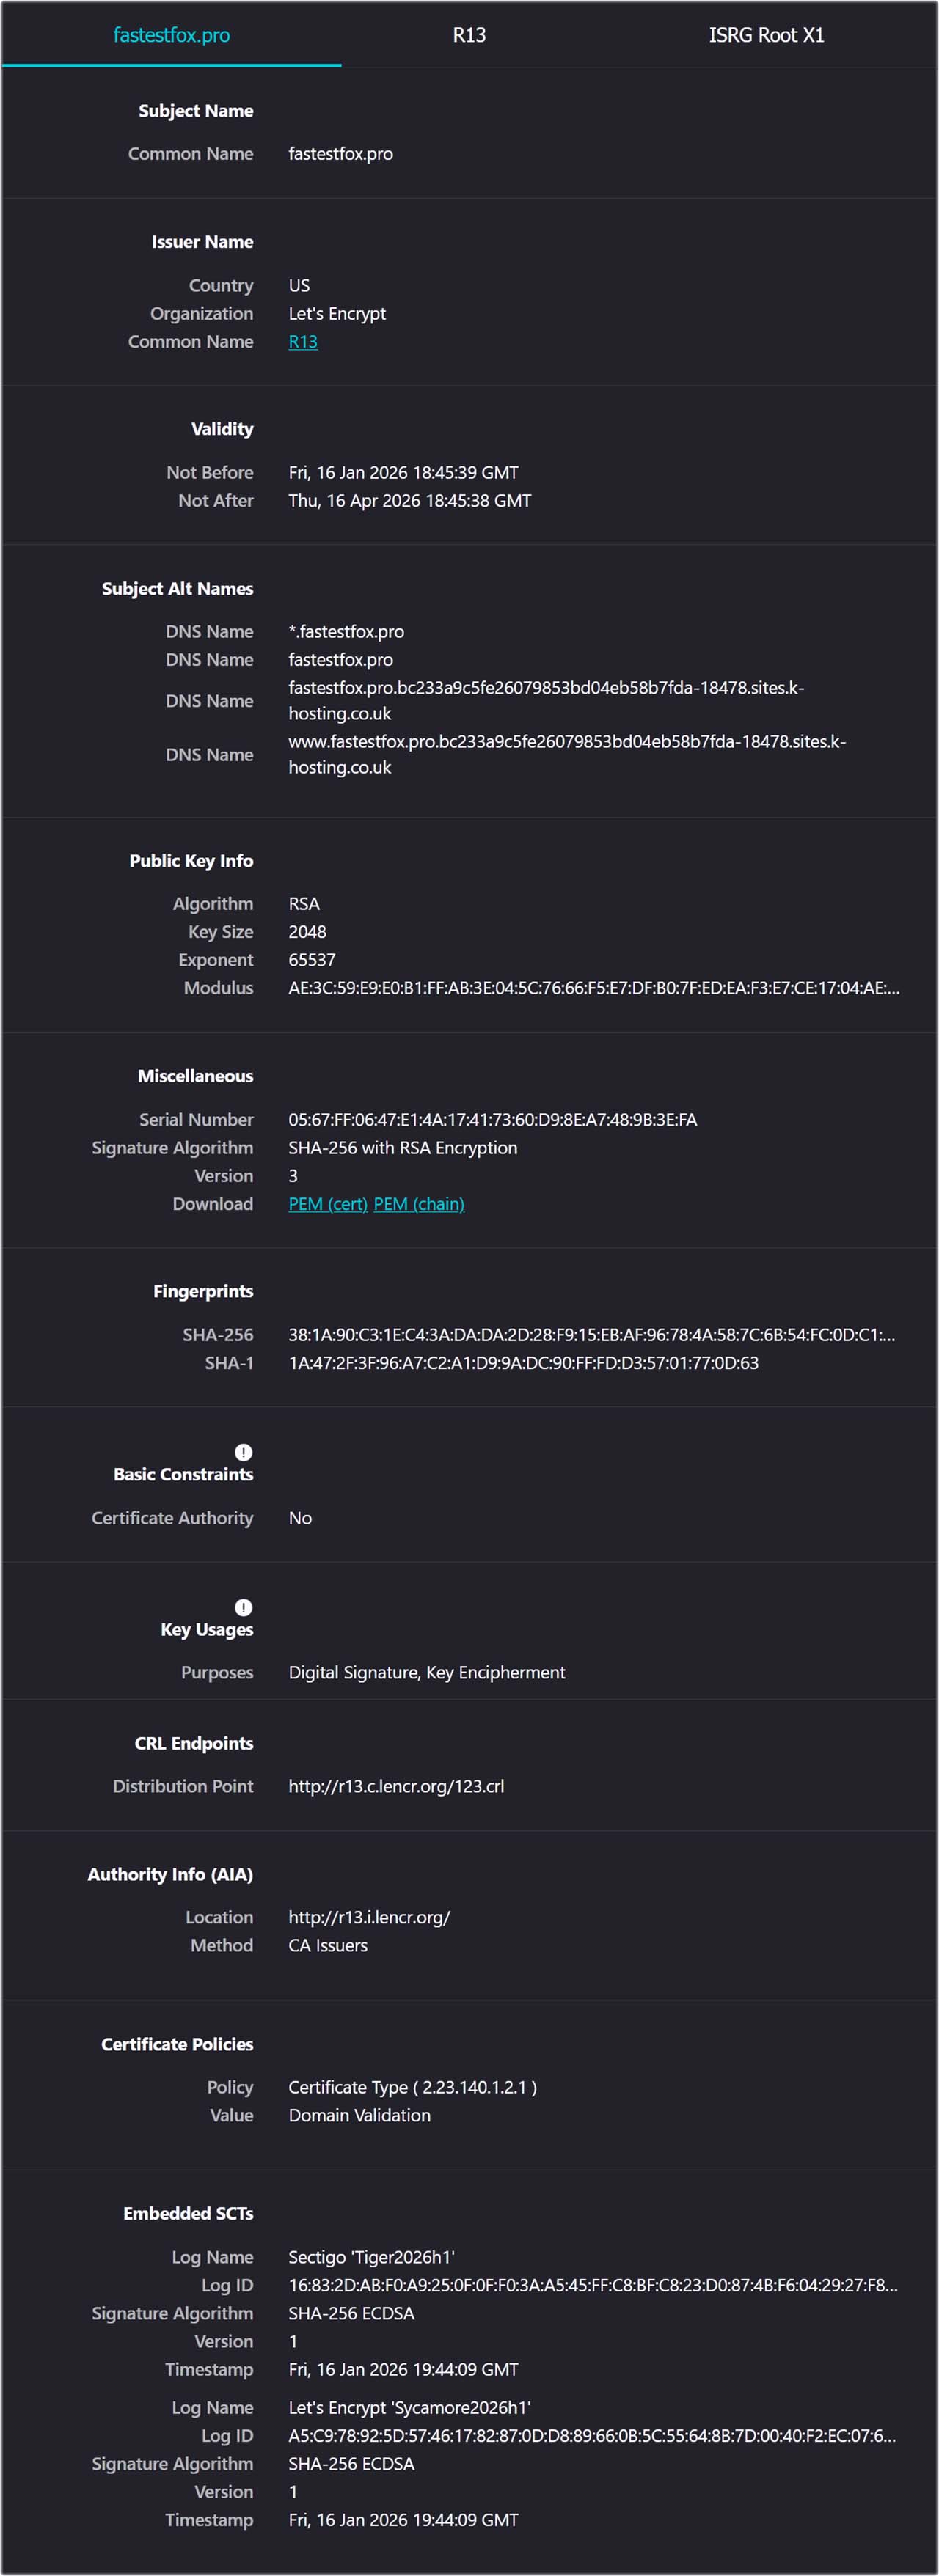Click the Sectigo Tiger2026h1 Log ID value
939x2576 pixels.
[x=593, y=2285]
